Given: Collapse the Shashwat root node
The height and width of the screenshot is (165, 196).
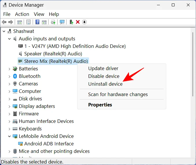Looking at the screenshot, I should point(4,31).
